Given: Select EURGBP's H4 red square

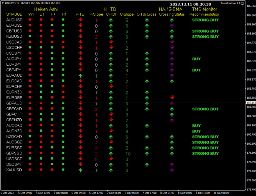Looking at the screenshot, I should point(52,97).
